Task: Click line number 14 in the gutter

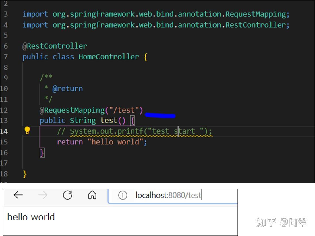Action: click(x=4, y=131)
